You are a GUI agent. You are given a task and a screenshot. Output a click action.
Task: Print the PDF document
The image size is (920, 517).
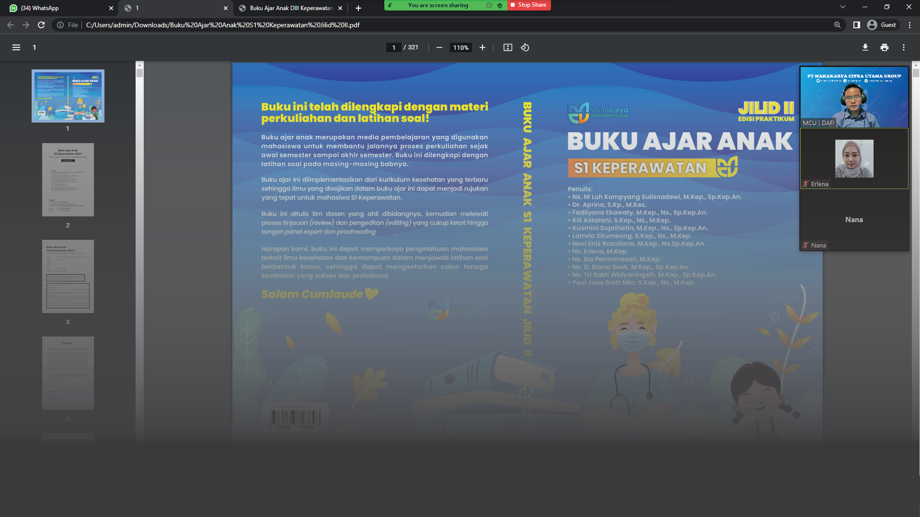(885, 47)
